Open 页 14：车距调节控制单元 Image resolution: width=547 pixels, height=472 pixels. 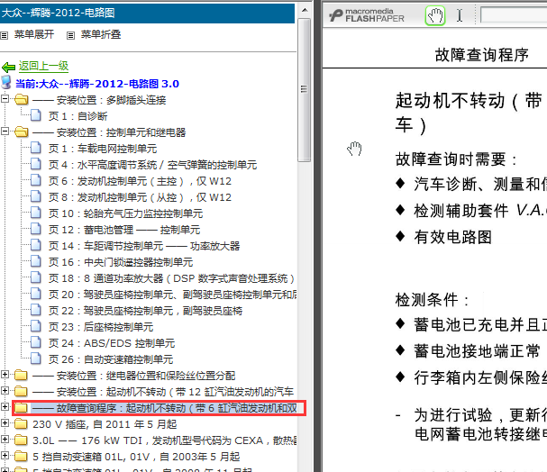point(144,246)
